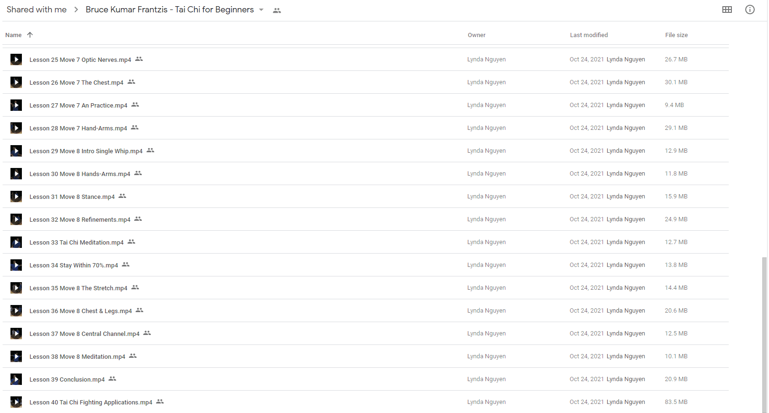Click video icon for Lesson 34 Stay Within 70%
Image resolution: width=769 pixels, height=413 pixels.
coord(16,265)
